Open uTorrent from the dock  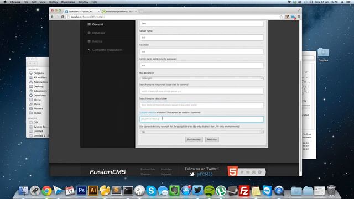tap(221, 191)
